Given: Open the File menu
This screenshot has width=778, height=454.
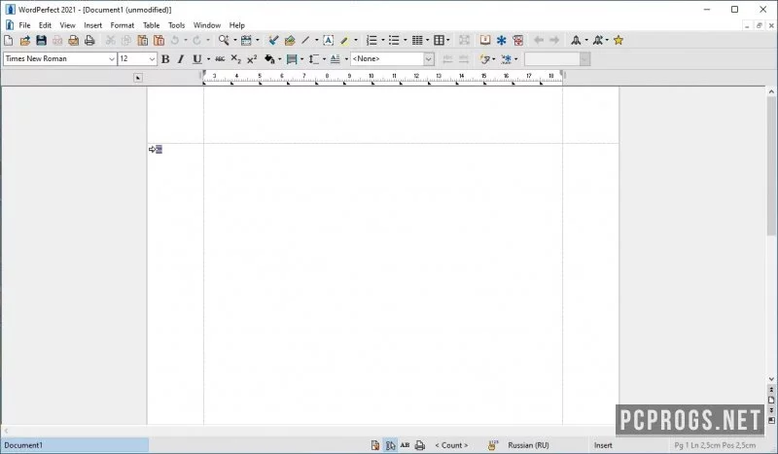Looking at the screenshot, I should 24,25.
